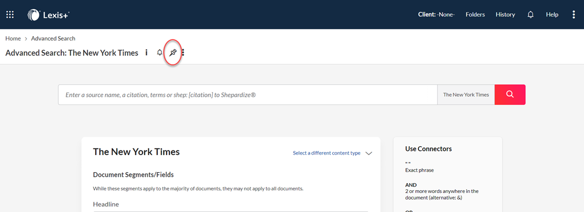Click the Document Segments/Fields heading
This screenshot has height=212, width=584.
[133, 174]
